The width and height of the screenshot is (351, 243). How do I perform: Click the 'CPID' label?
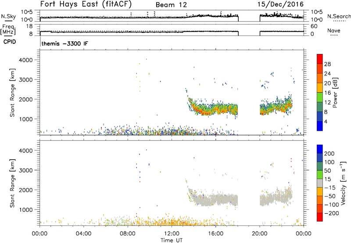pos(10,42)
